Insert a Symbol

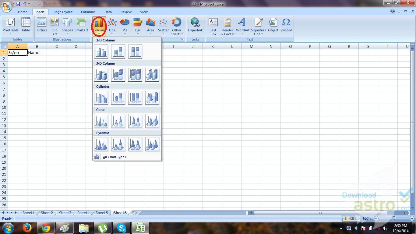click(286, 26)
